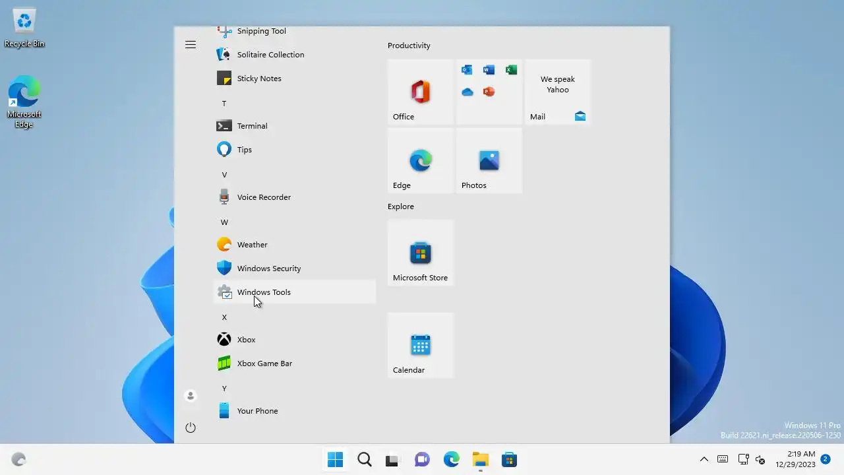The height and width of the screenshot is (475, 844).
Task: Open notification center badge showing 2
Action: coord(825,459)
